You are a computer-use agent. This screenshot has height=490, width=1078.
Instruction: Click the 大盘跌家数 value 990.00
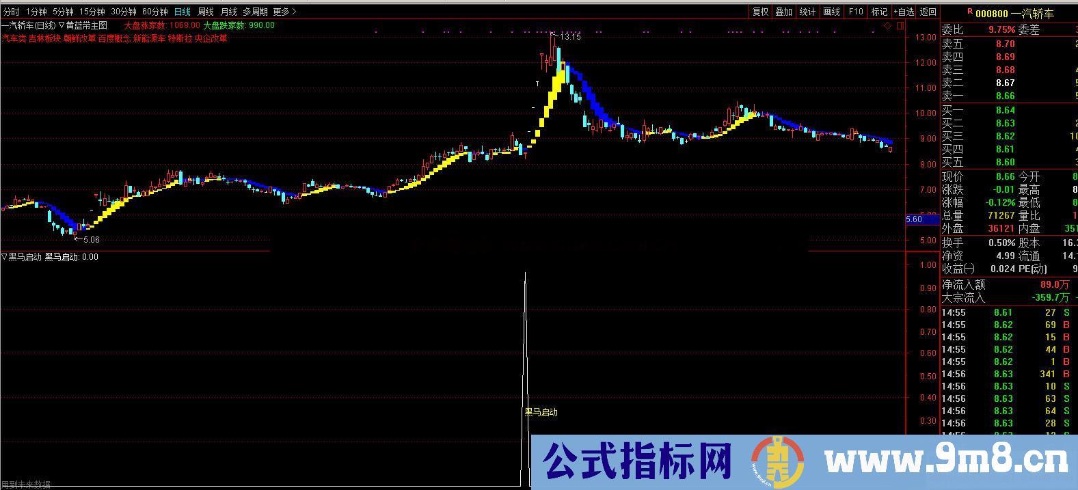click(x=261, y=25)
